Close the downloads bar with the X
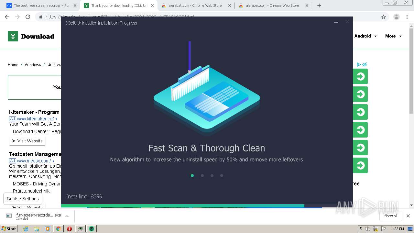 tap(408, 216)
